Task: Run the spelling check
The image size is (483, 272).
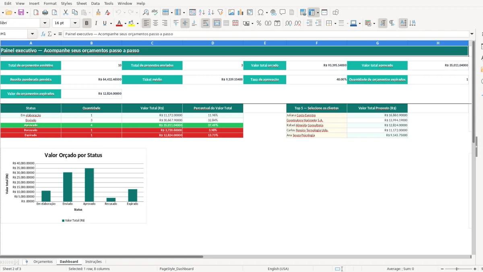Action: click(155, 12)
